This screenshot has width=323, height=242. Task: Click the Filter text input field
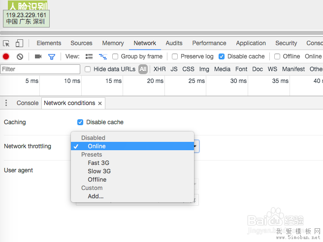tap(40, 69)
